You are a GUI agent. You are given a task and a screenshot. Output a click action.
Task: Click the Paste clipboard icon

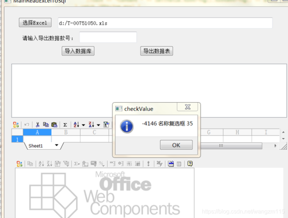pyautogui.click(x=54, y=125)
